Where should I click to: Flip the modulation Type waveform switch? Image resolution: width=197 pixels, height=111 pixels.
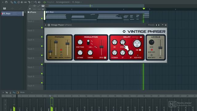pos(88,42)
